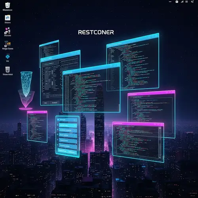Select the second option row in blue menu
198x198 pixels.
click(x=68, y=130)
